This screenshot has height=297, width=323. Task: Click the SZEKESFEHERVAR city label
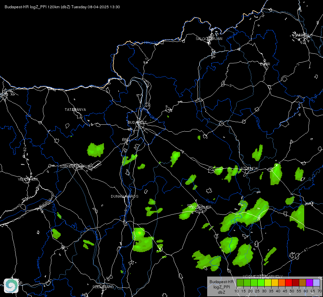76,166
